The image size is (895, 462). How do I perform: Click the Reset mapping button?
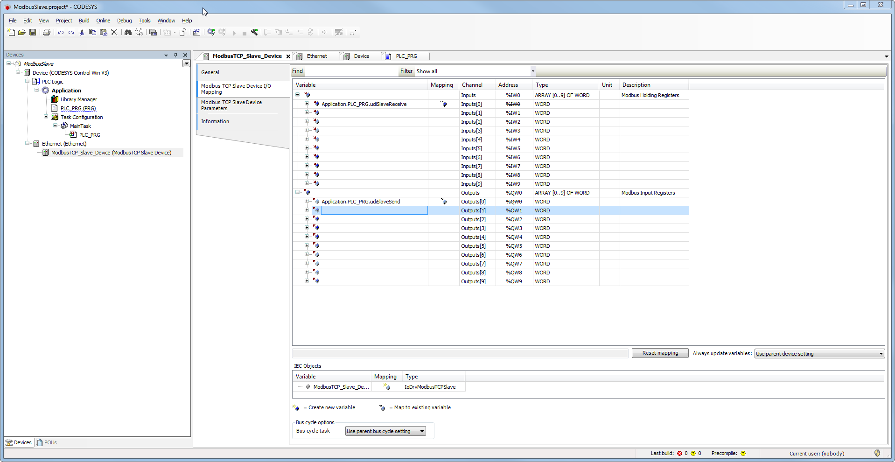pyautogui.click(x=660, y=353)
